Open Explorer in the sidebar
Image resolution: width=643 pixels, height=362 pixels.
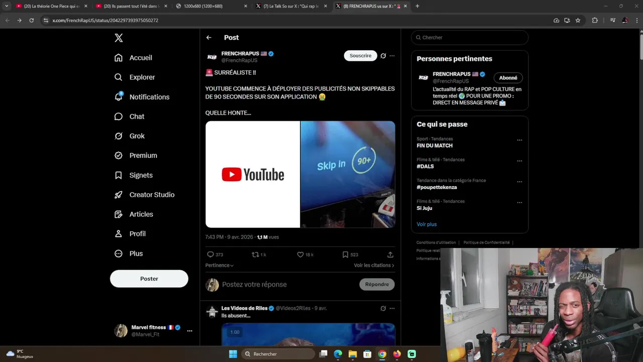pyautogui.click(x=135, y=77)
